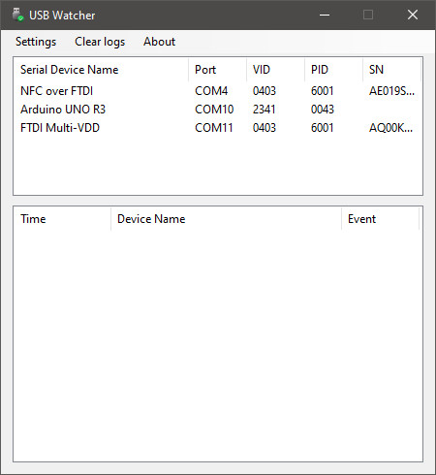Screen dimensions: 436x475
Task: Click VID 0403 in FTDI Multi-VDD row
Action: [x=265, y=128]
